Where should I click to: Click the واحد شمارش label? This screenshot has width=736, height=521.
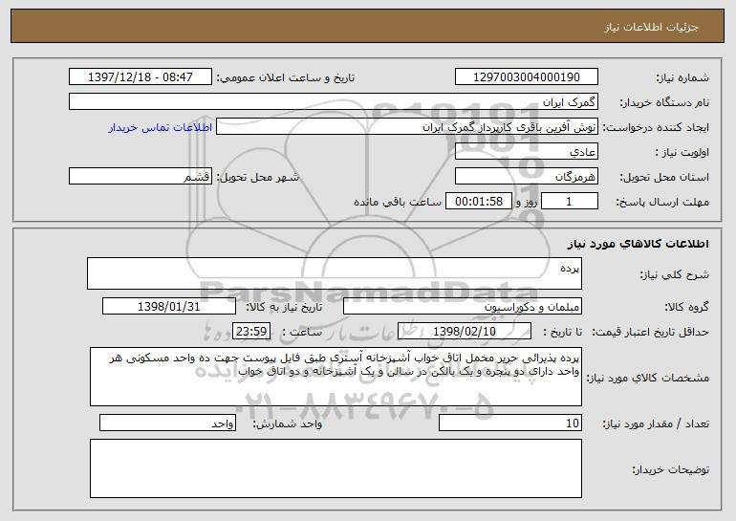pos(288,424)
